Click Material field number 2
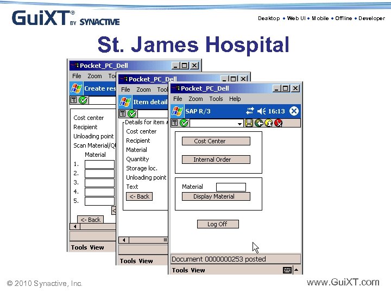This screenshot has height=293, width=391. point(99,174)
